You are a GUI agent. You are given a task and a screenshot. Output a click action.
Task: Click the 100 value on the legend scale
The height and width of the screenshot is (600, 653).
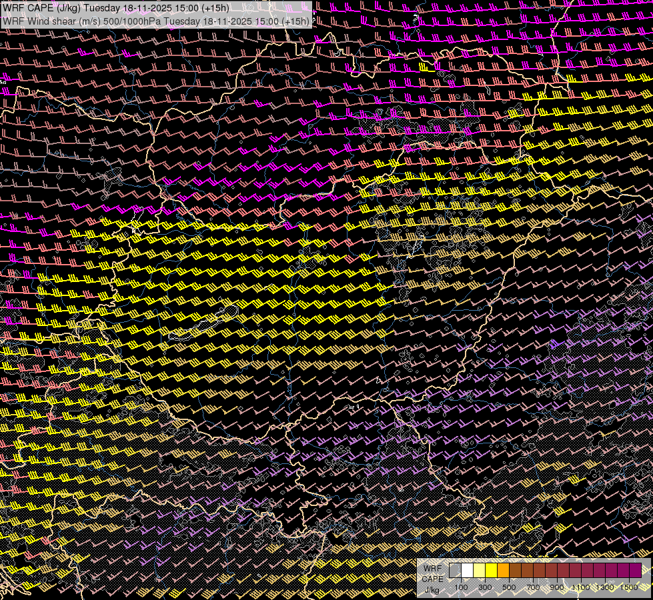[x=461, y=587]
